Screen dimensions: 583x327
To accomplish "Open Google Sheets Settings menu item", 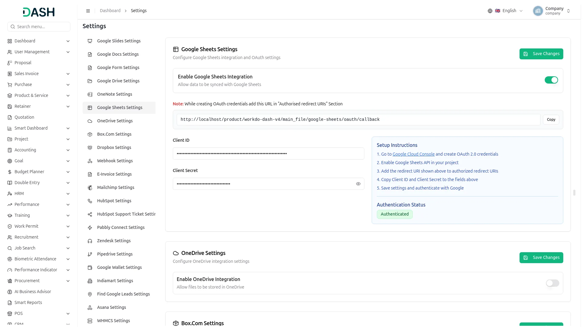I will coord(119,108).
